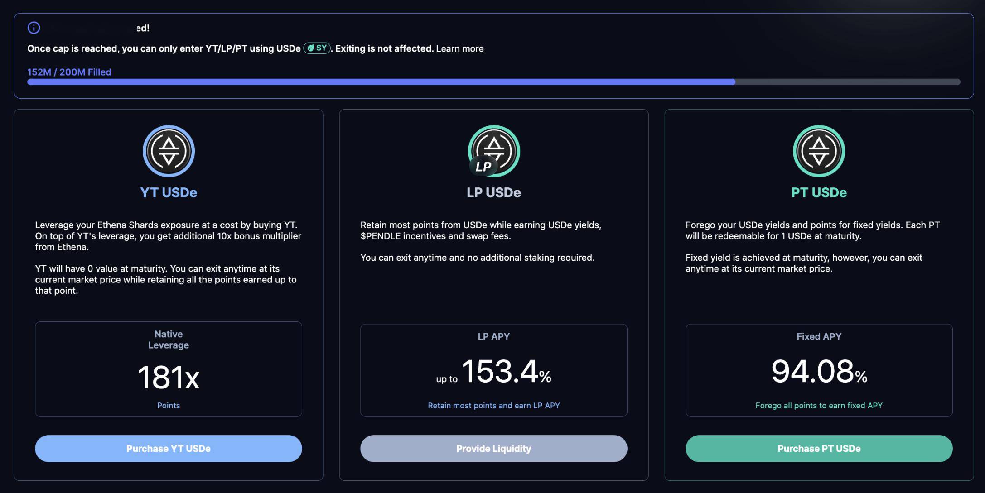Screen dimensions: 985x493
Task: Click the 94.08% Fixed APY value
Action: 819,372
